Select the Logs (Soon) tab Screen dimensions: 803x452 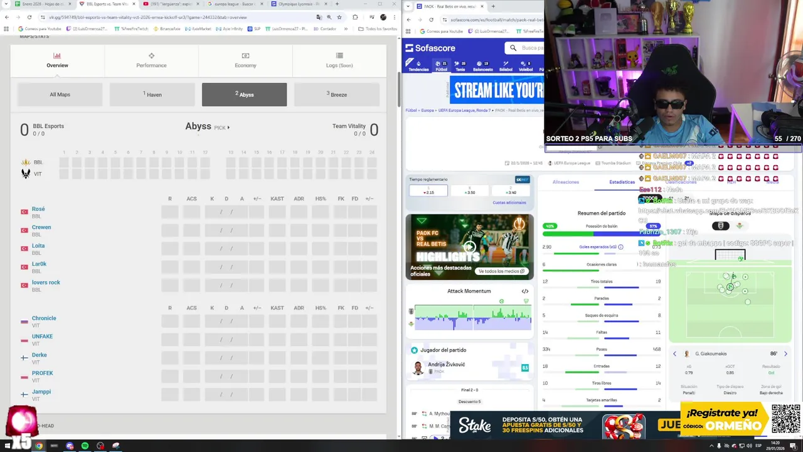[339, 61]
